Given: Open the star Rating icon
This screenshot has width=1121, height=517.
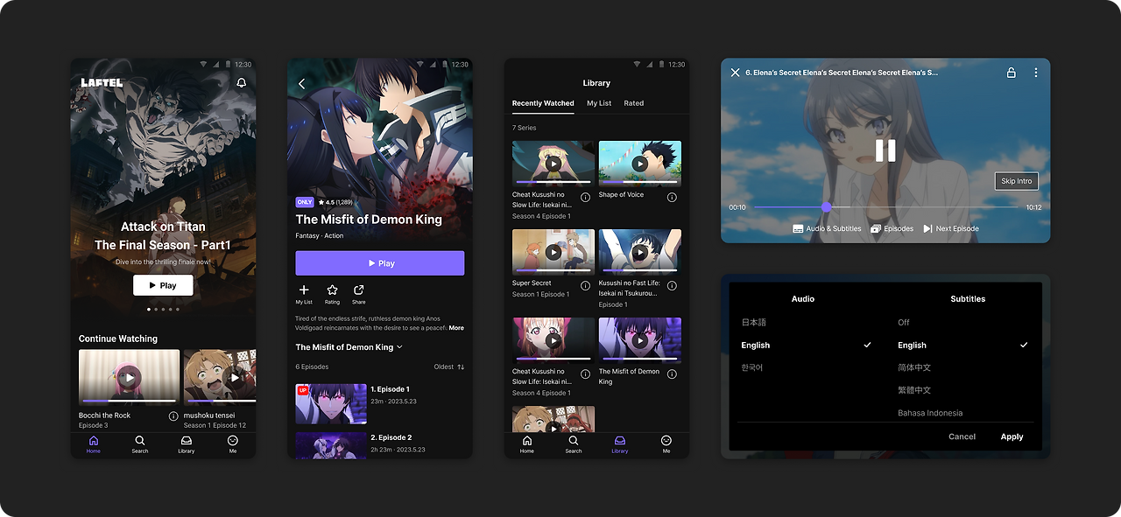Looking at the screenshot, I should point(332,290).
